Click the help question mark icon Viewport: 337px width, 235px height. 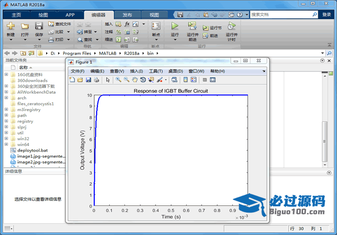pyautogui.click(x=240, y=15)
